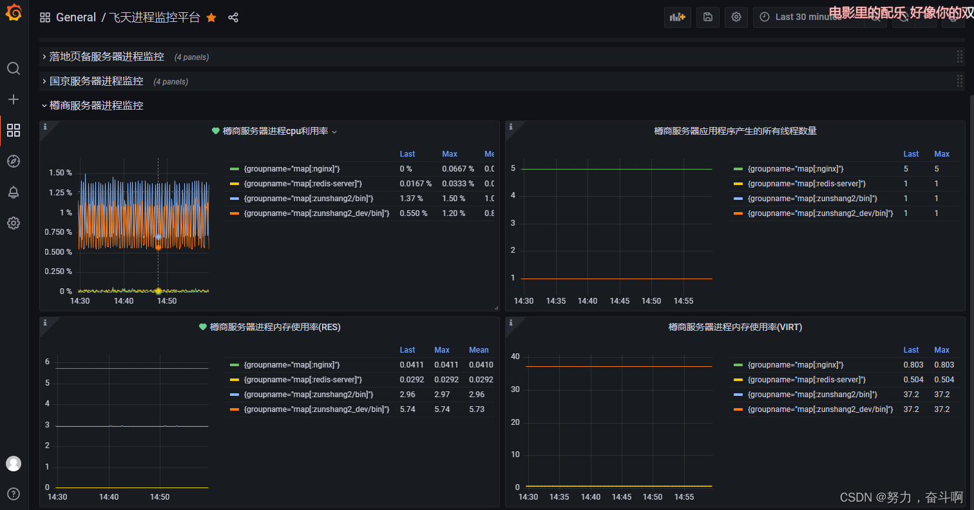Screen dimensions: 974x510
Task: Open the user profile avatar at bottom left
Action: [x=14, y=463]
